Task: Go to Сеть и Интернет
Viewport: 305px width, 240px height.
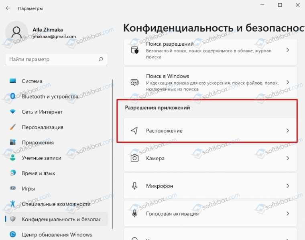Action: click(57, 112)
